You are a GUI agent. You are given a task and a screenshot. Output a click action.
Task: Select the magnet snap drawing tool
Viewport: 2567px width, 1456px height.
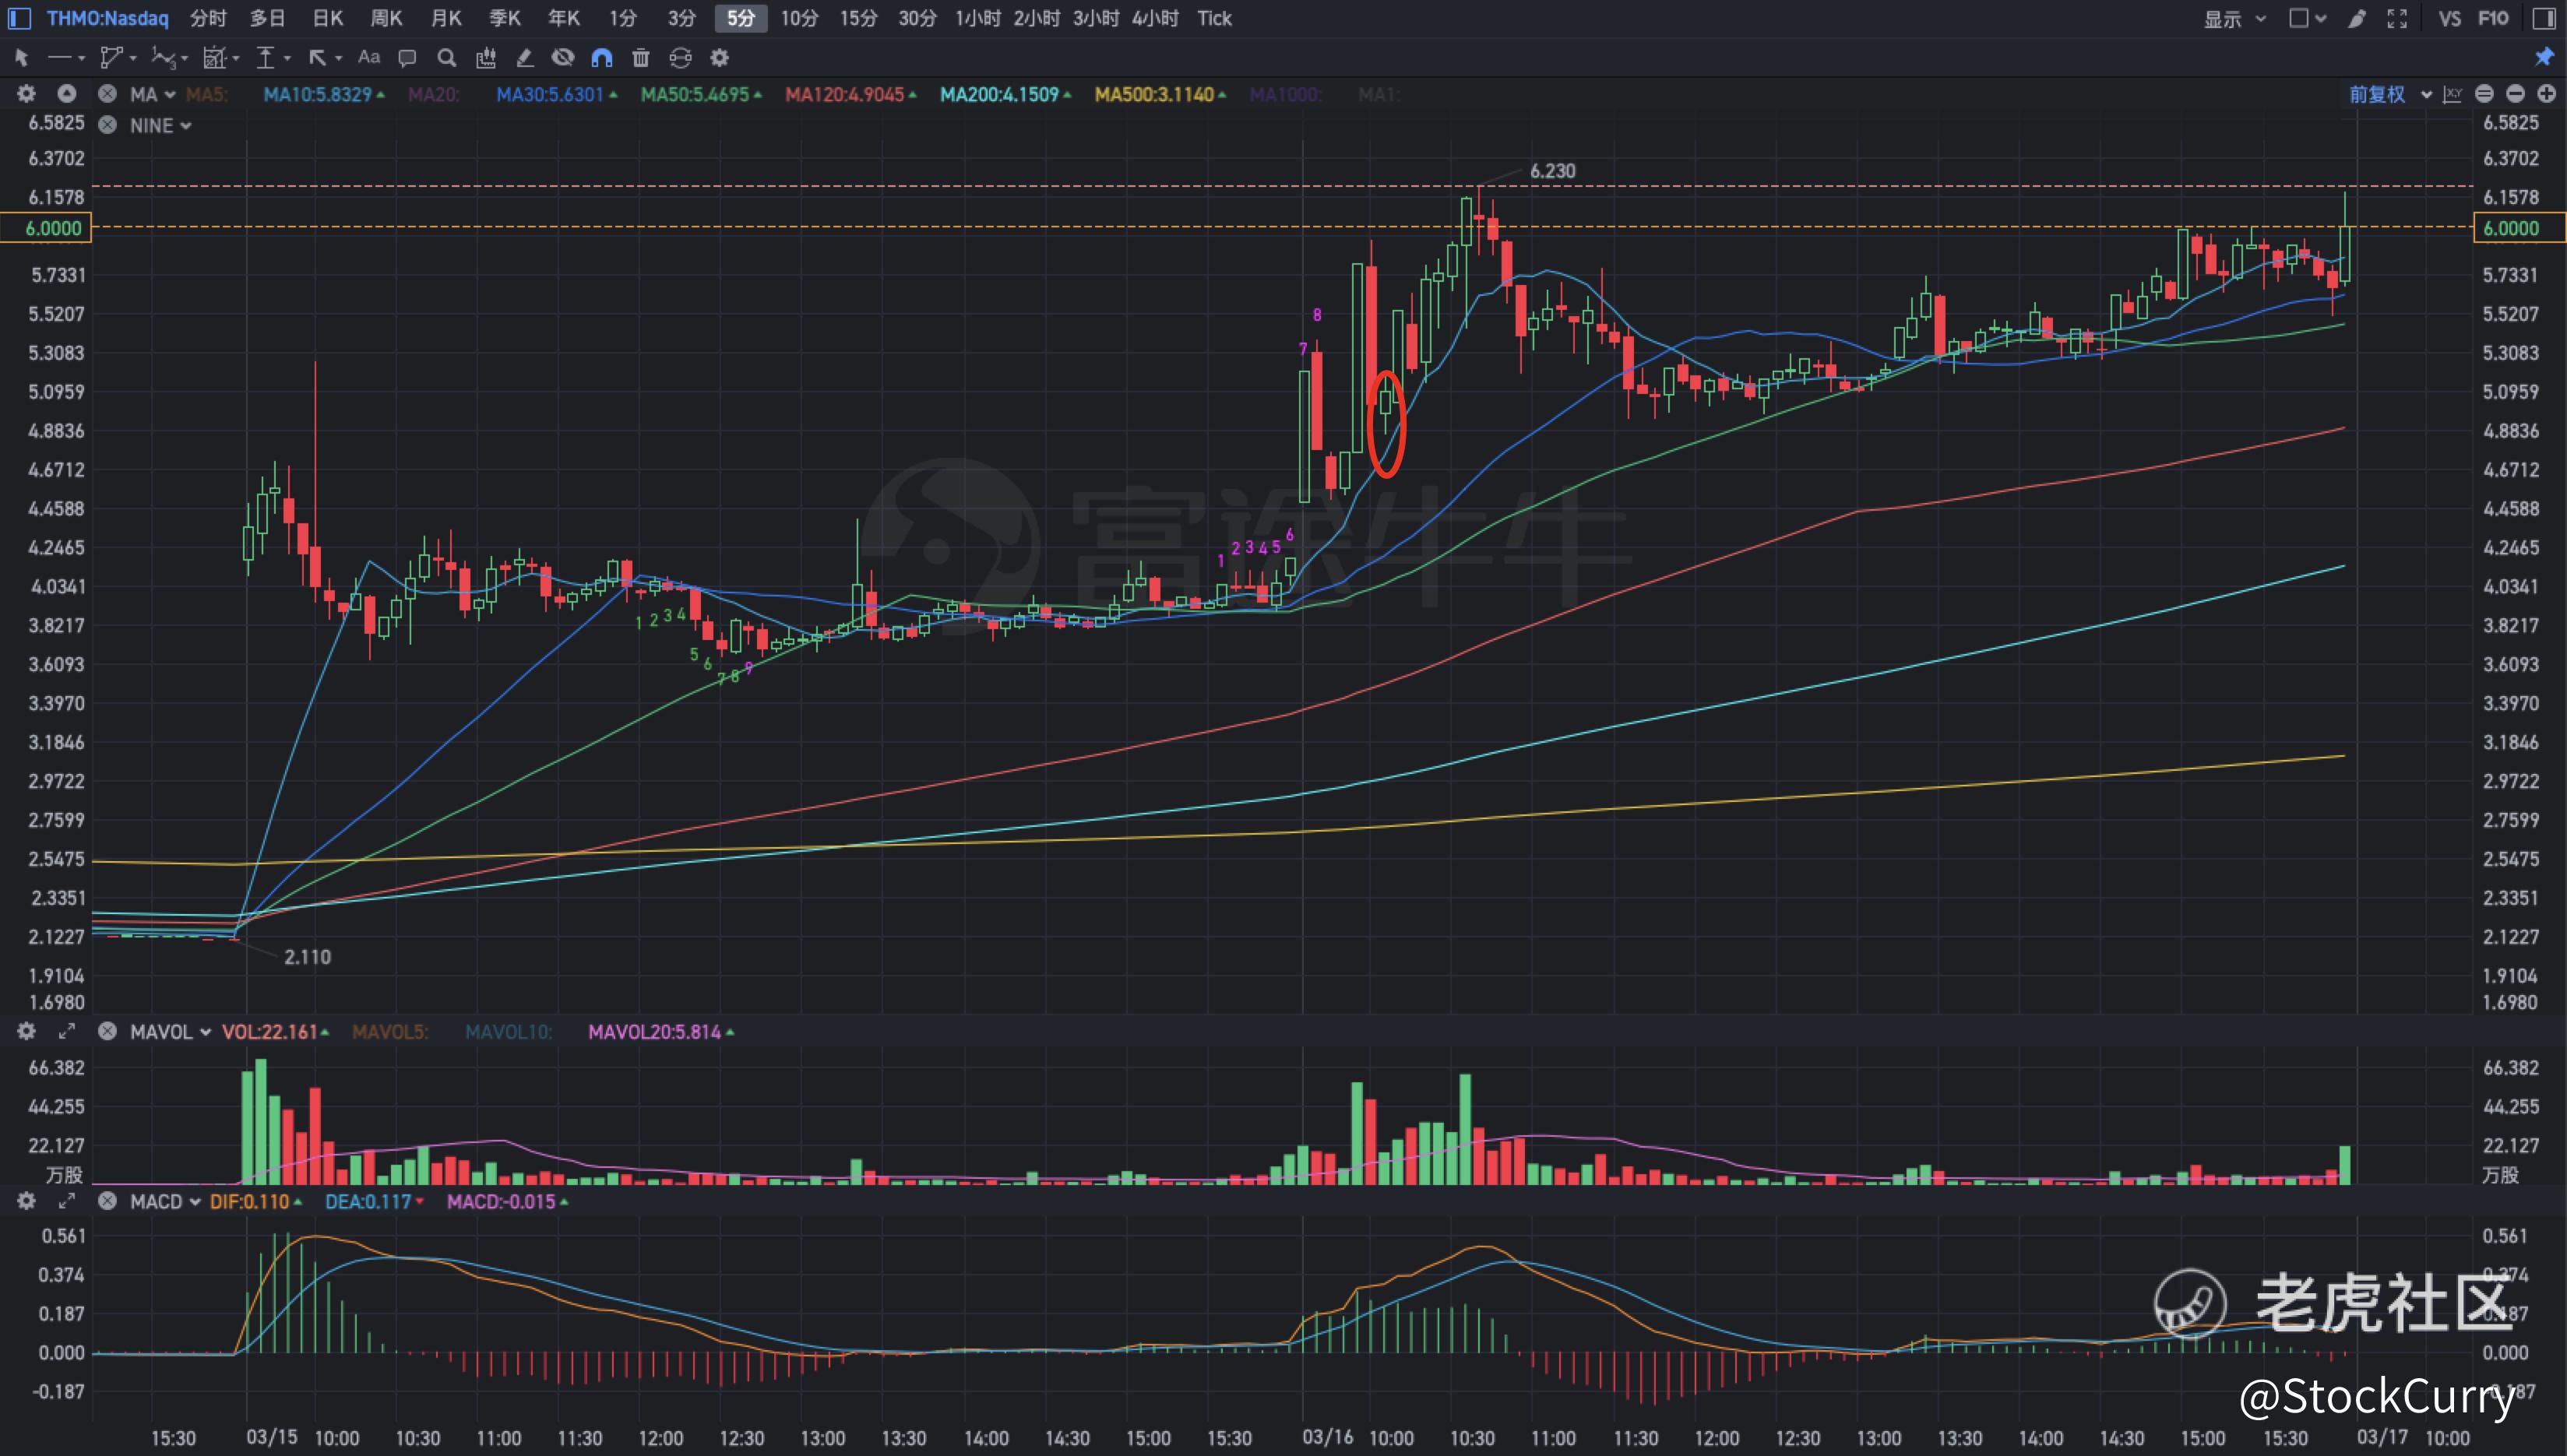(x=601, y=58)
